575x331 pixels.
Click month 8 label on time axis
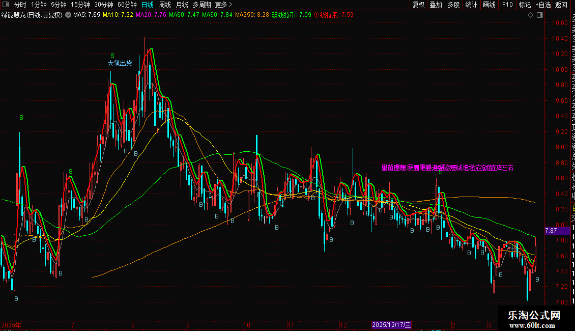133,325
